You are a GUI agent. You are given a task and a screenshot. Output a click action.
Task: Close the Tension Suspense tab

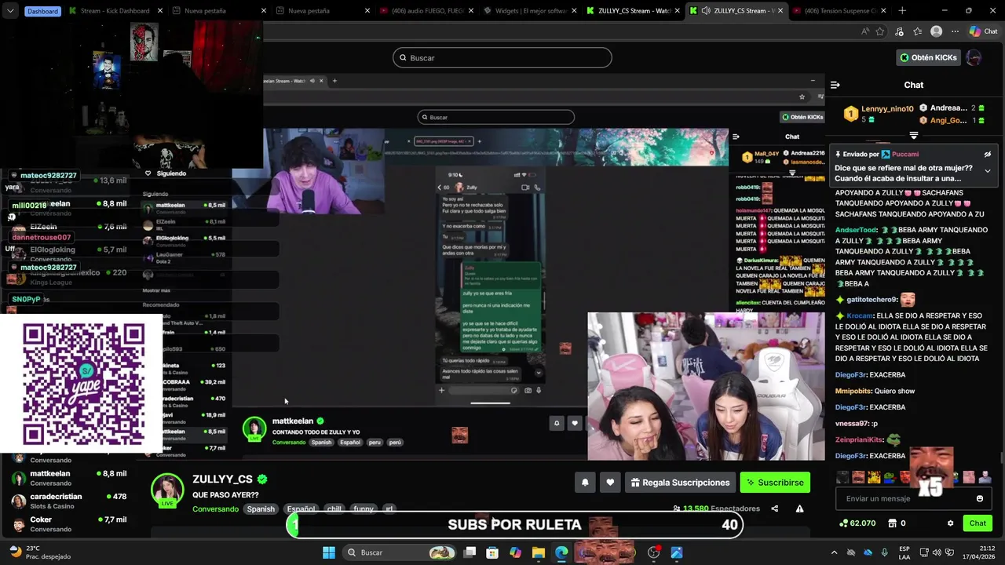click(883, 11)
